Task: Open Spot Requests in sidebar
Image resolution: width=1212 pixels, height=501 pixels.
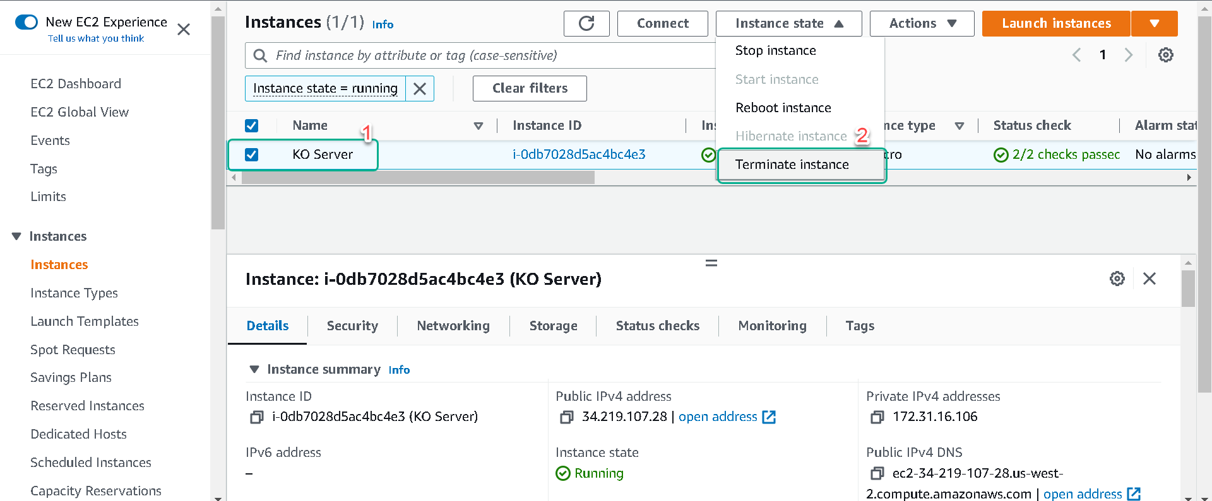Action: [x=73, y=350]
